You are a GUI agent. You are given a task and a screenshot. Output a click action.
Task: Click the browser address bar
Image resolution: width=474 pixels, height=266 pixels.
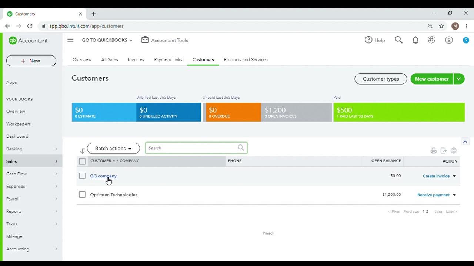(237, 26)
